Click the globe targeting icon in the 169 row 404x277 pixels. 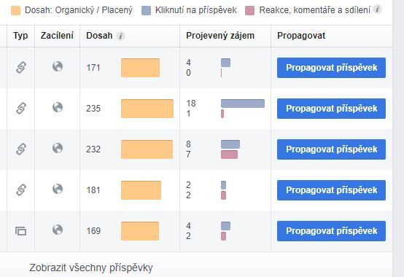click(x=58, y=230)
